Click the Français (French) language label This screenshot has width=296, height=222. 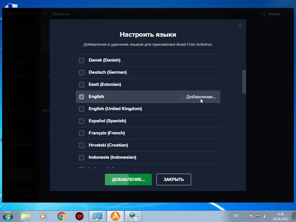click(107, 133)
